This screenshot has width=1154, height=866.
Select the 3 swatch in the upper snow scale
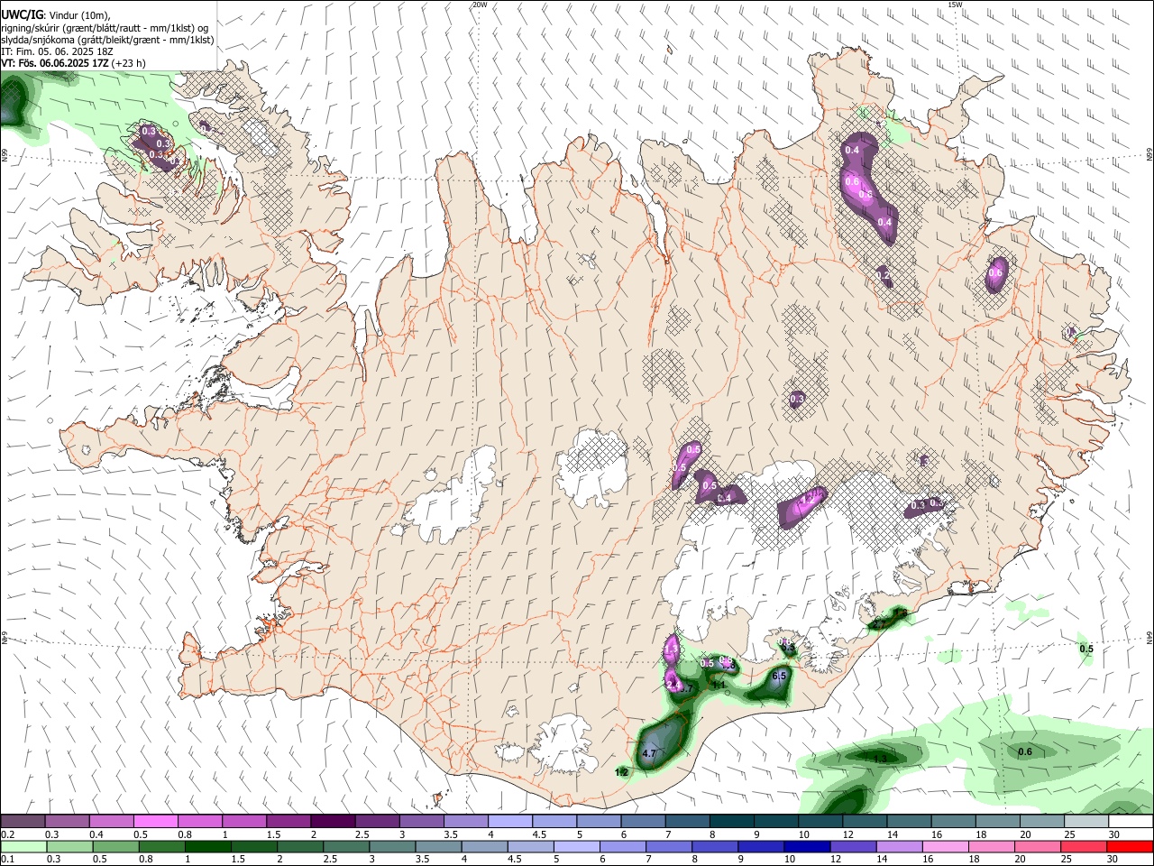pyautogui.click(x=420, y=822)
